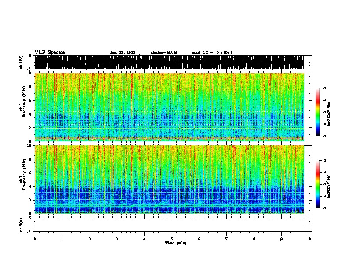The height and width of the screenshot is (268, 348).
Task: Select the ch.1 color bar log(PSD) label
Action: (x=329, y=114)
